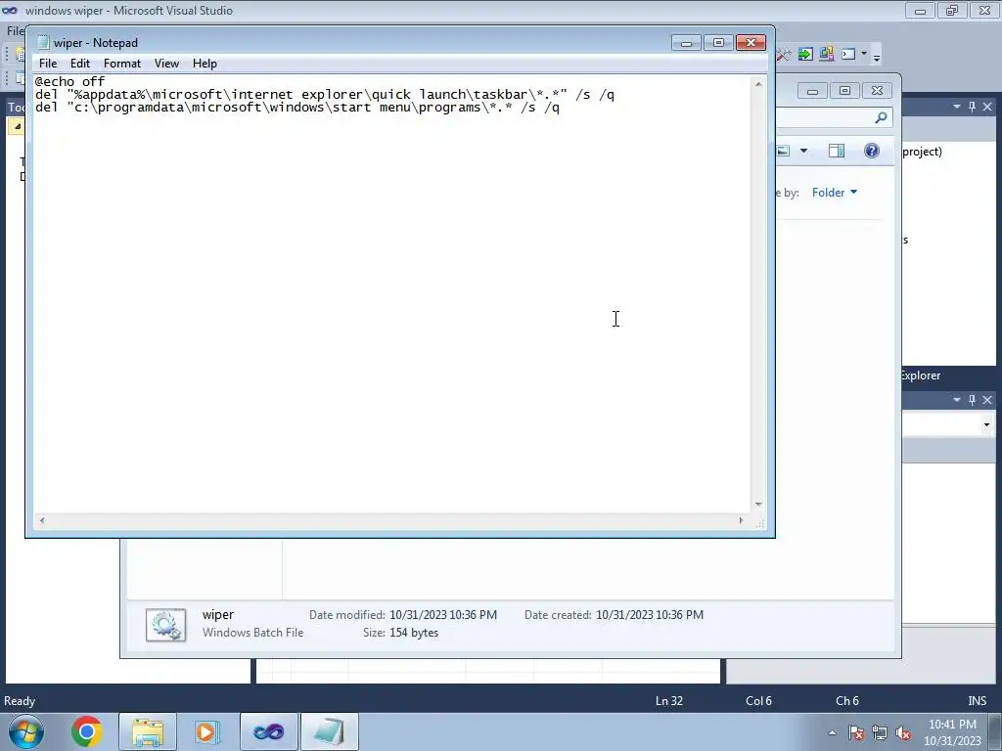Click the Notepad vertical scrollbar up arrow
The width and height of the screenshot is (1002, 751).
(x=758, y=84)
